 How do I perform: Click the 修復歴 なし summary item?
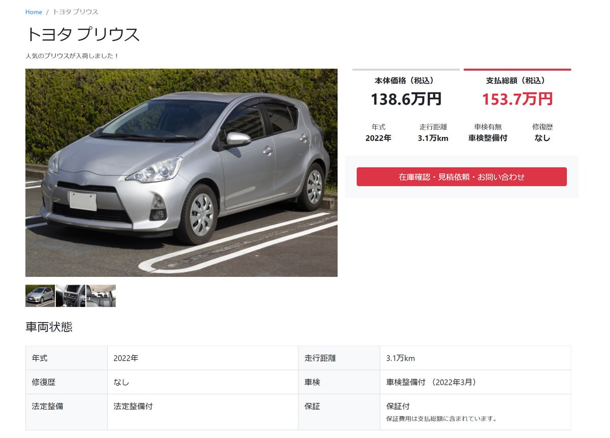[x=542, y=133]
